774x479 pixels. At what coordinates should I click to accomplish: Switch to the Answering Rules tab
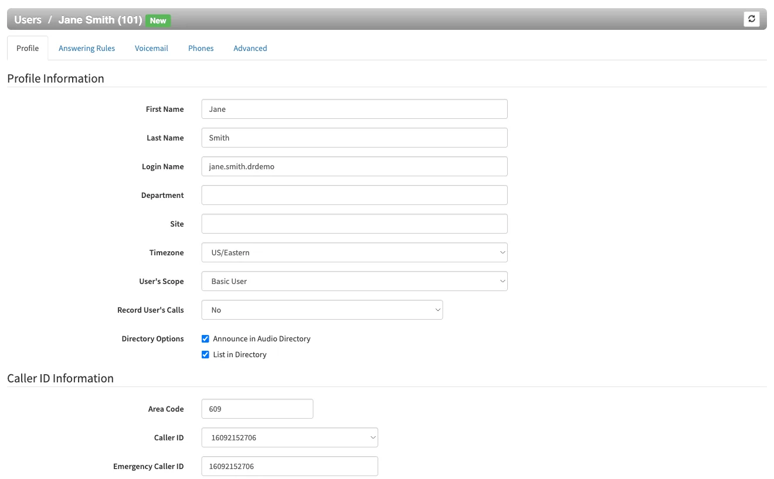(87, 48)
